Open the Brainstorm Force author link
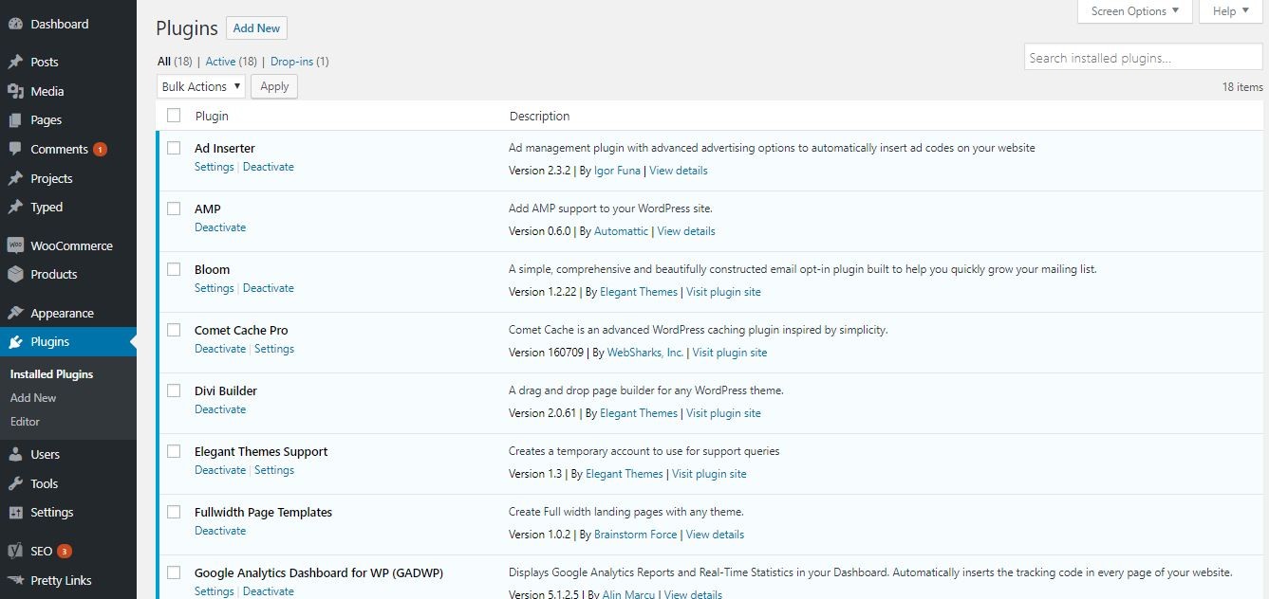Screen dimensions: 1269x599 (x=636, y=535)
